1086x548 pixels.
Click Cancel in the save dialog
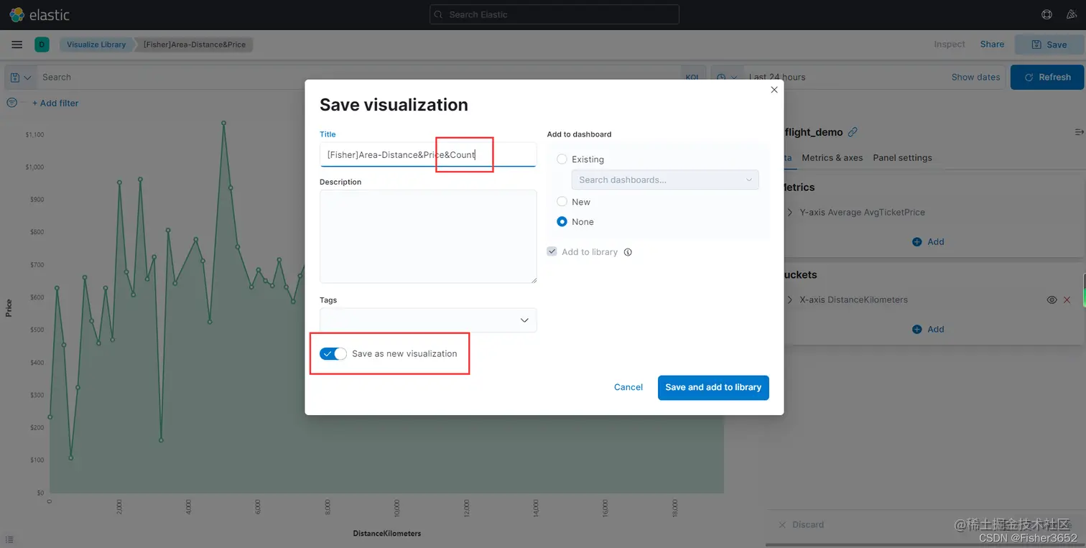click(x=628, y=387)
